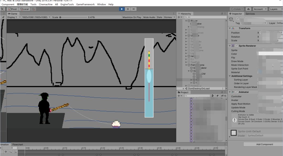Disable the Animator component checkbox
The height and width of the screenshot is (156, 283).
236,92
